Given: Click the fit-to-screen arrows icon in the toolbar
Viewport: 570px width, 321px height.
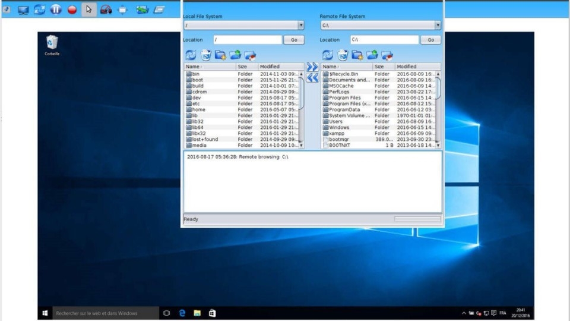Looking at the screenshot, I should pos(123,10).
